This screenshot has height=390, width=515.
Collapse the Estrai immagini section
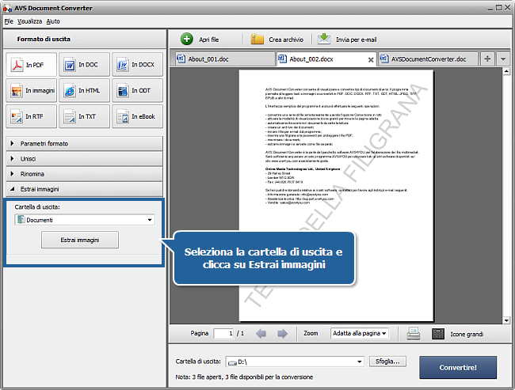[85, 189]
